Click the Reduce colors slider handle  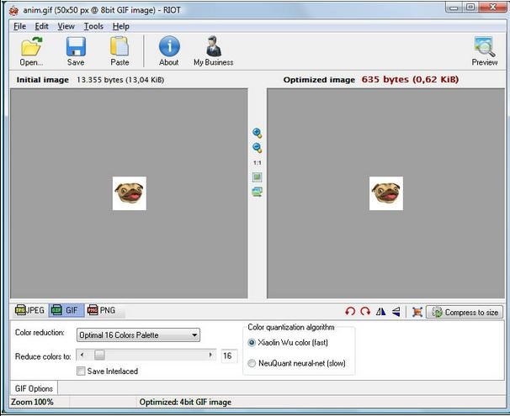click(99, 355)
